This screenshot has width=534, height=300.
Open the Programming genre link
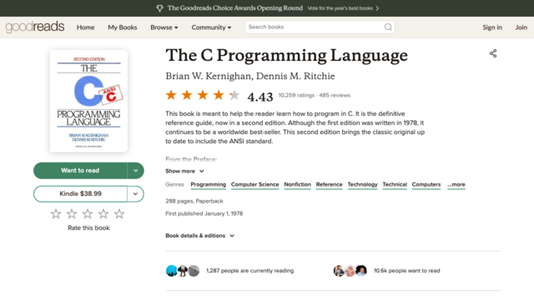click(208, 184)
